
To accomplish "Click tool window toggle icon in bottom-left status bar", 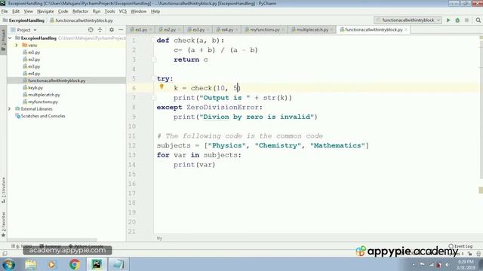I will click(5, 254).
